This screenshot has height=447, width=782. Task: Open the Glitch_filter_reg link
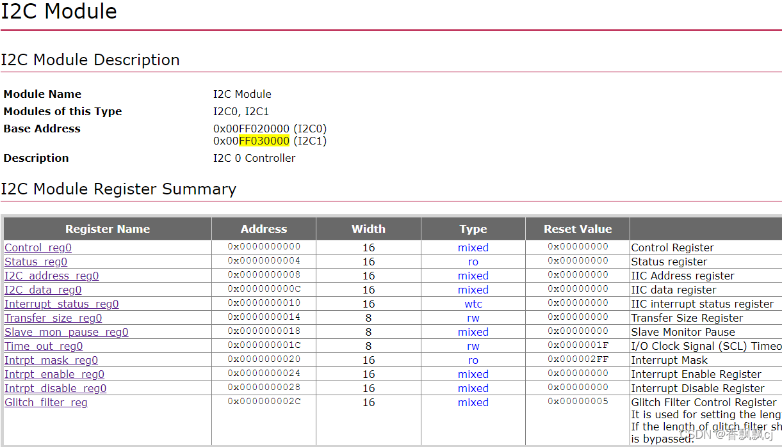[x=46, y=402]
